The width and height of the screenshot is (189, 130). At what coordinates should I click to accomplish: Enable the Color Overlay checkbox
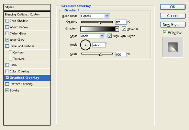point(7,71)
